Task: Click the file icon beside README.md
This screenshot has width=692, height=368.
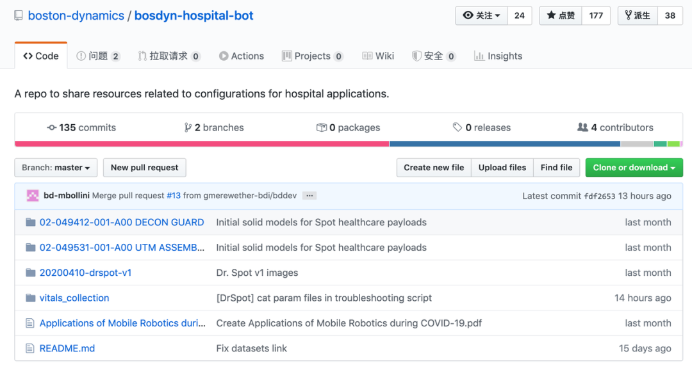Action: click(29, 348)
